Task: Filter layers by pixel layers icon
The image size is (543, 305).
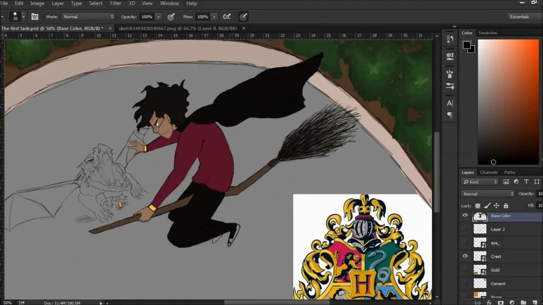Action: [506, 182]
